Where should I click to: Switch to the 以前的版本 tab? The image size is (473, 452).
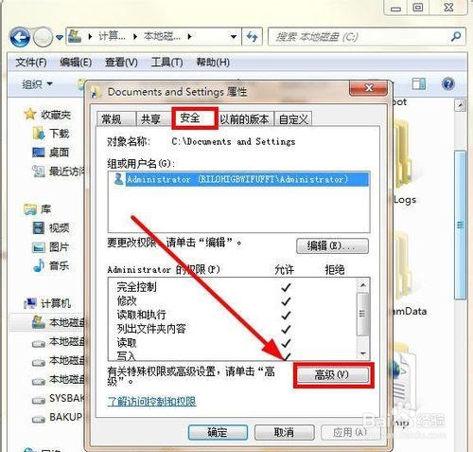pyautogui.click(x=245, y=119)
